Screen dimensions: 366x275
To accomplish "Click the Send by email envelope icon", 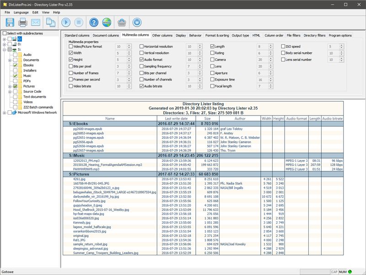I will (x=36, y=22).
